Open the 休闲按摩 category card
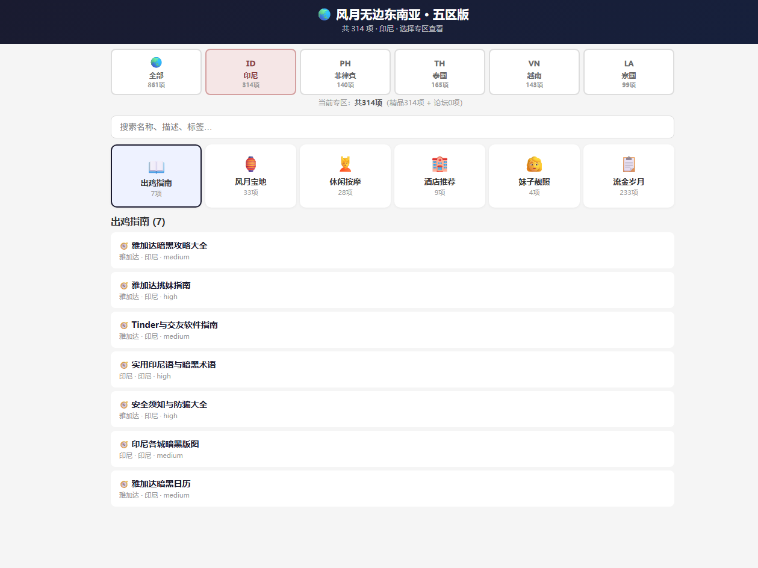 pyautogui.click(x=345, y=176)
